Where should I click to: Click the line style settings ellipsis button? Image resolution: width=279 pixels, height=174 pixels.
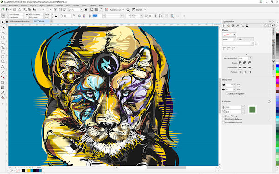click(x=257, y=44)
